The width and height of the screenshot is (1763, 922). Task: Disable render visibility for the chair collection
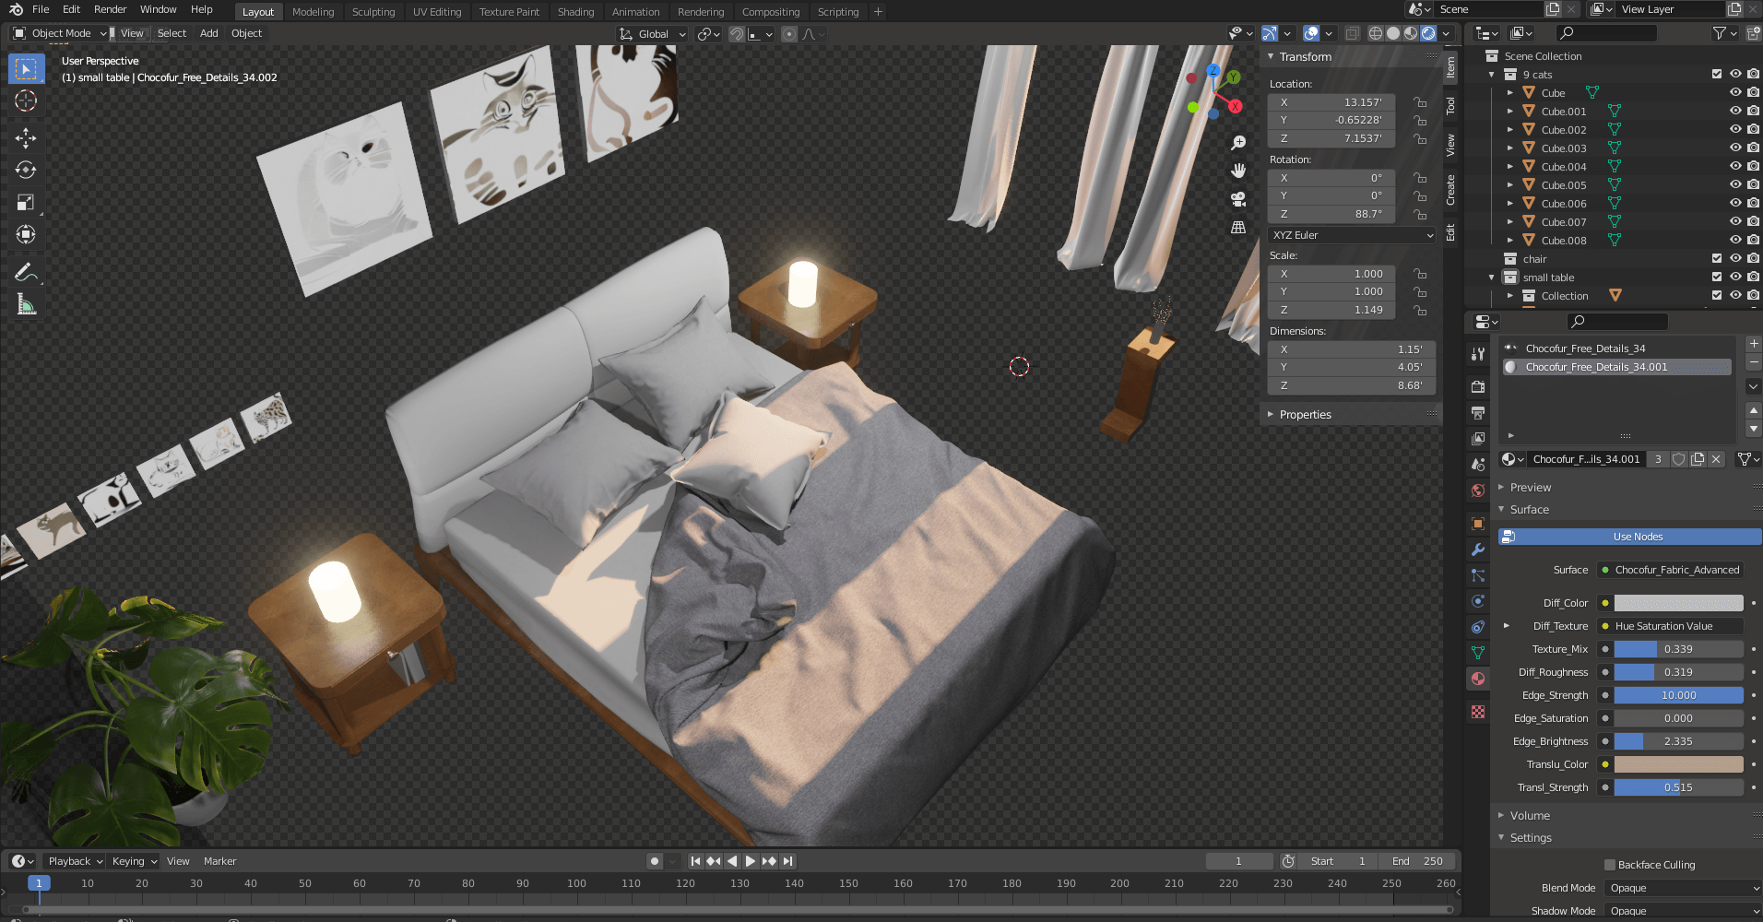pos(1752,259)
